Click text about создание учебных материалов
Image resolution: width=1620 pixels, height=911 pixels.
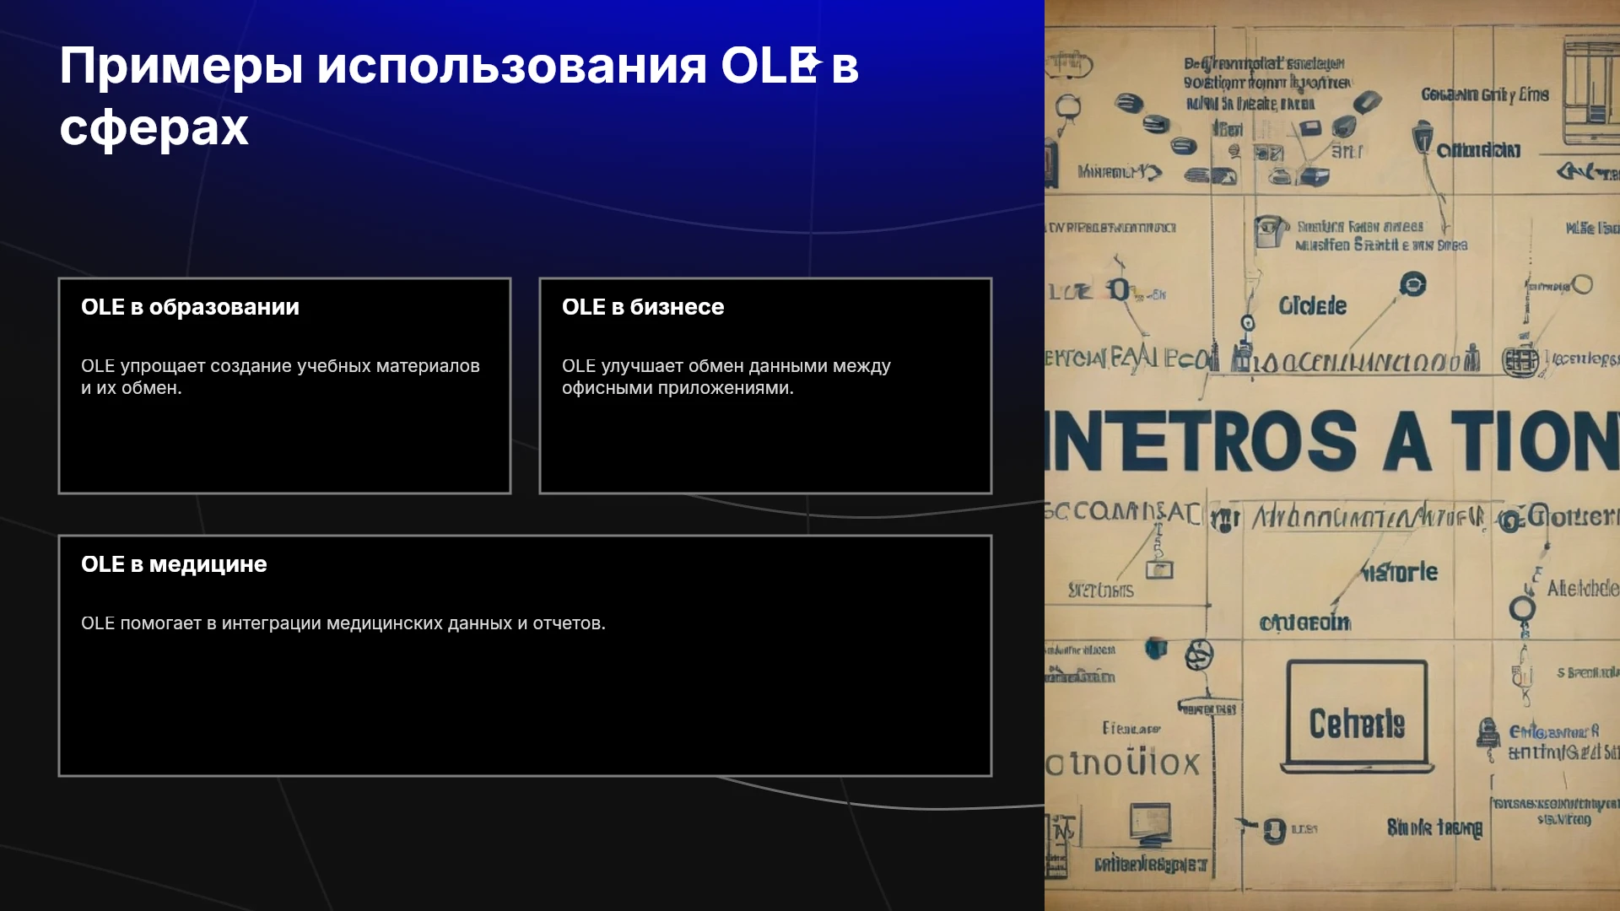click(x=280, y=377)
